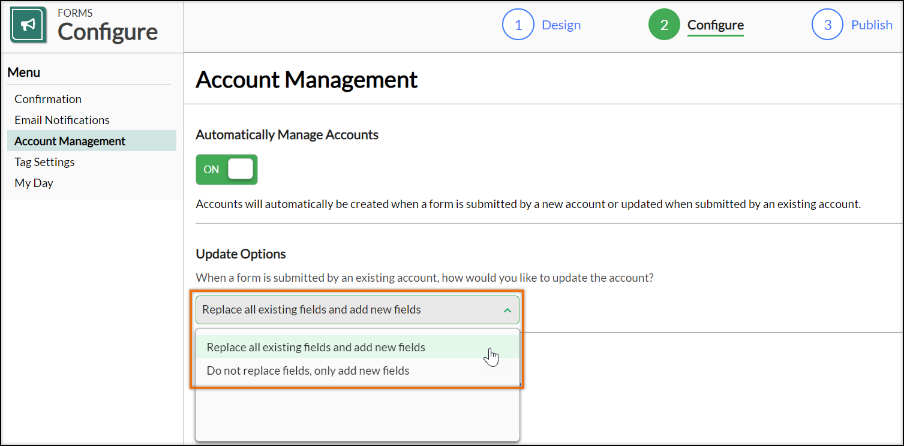Click the green step 2 Configure circle
The width and height of the screenshot is (904, 446).
pyautogui.click(x=664, y=25)
